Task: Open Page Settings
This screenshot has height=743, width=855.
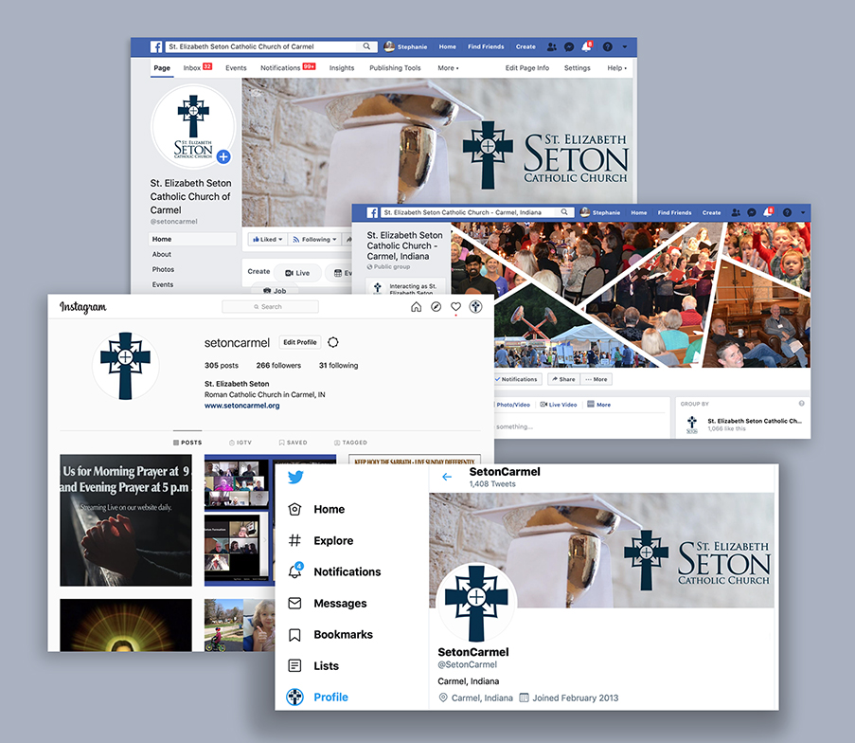Action: coord(577,68)
